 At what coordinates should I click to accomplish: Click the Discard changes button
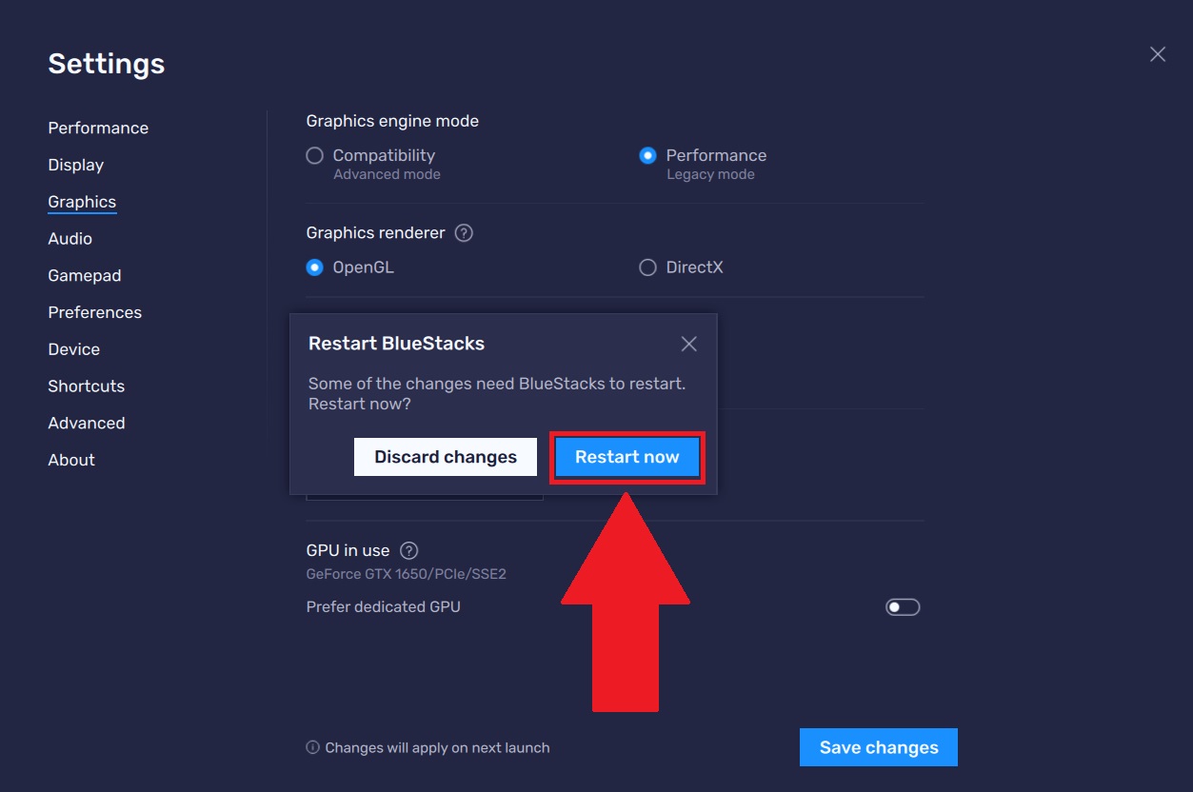(446, 457)
